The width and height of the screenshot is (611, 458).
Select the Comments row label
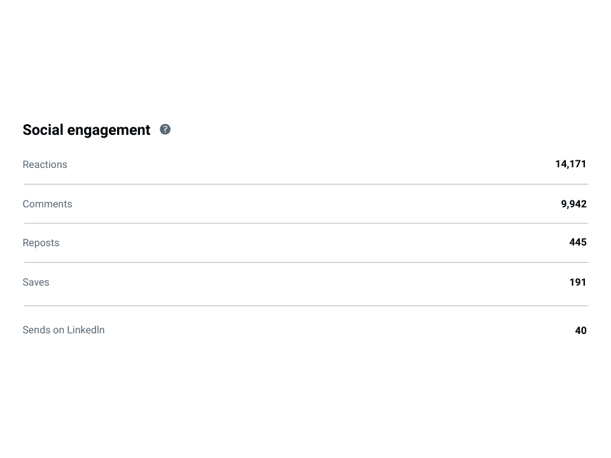[47, 204]
